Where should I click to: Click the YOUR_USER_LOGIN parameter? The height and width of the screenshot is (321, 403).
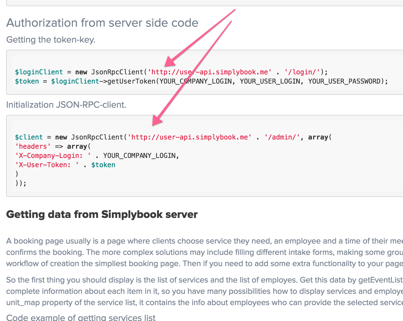[270, 81]
